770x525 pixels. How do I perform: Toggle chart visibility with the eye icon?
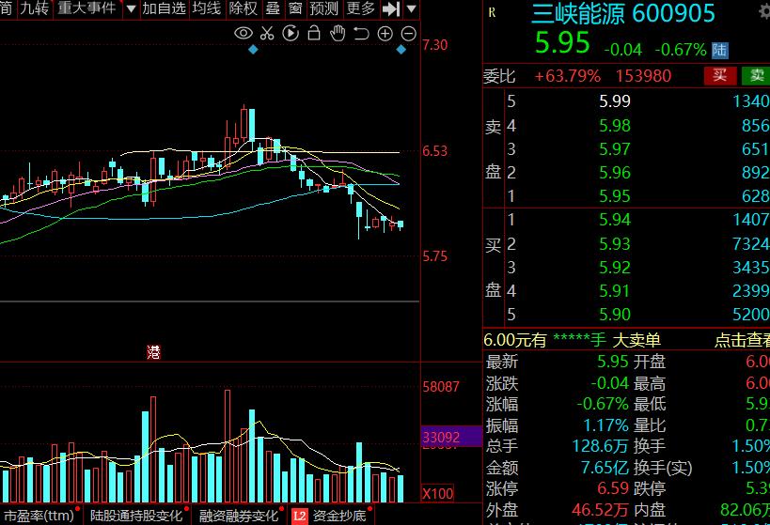243,33
